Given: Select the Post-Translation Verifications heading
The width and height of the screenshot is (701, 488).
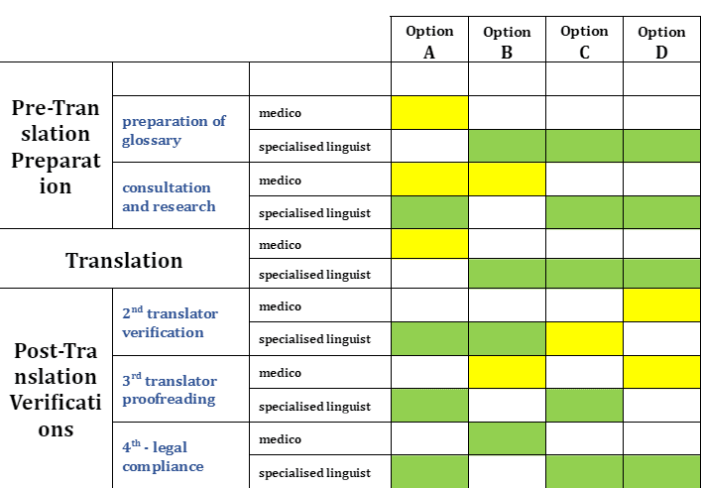Looking at the screenshot, I should (57, 390).
